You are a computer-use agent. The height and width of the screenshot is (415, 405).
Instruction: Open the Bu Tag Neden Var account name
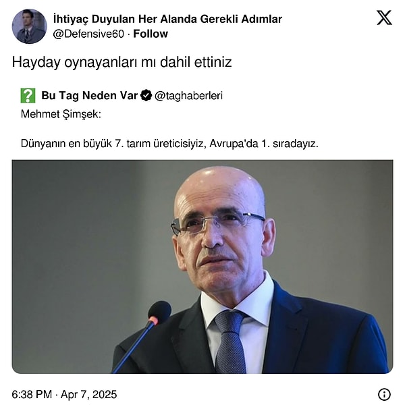[x=90, y=96]
